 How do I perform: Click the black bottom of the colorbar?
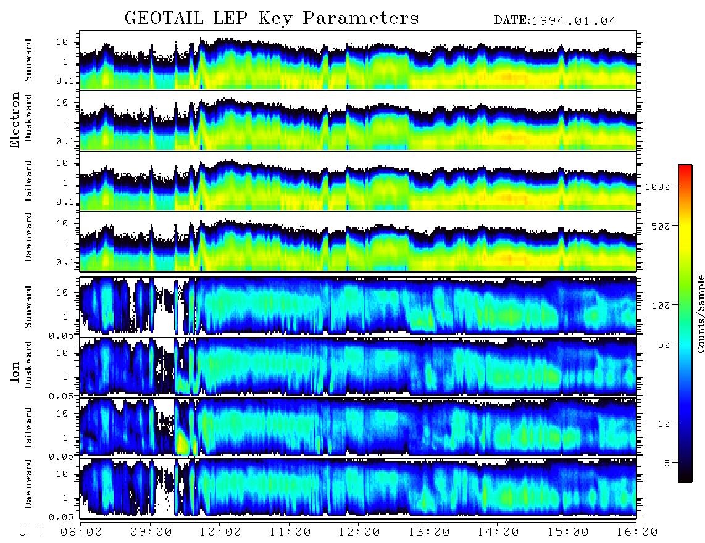tap(685, 476)
